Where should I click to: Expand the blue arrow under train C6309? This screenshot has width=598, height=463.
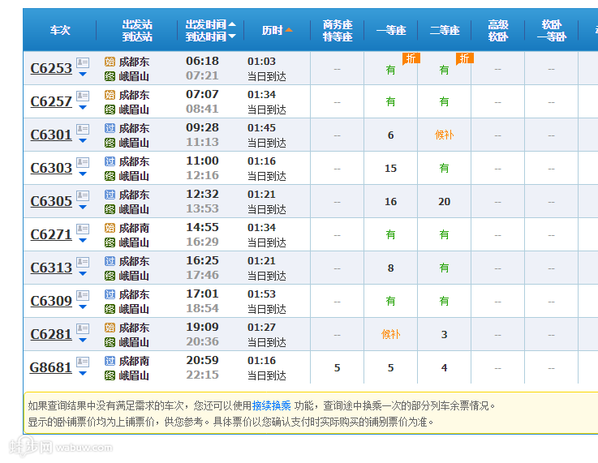pos(83,307)
